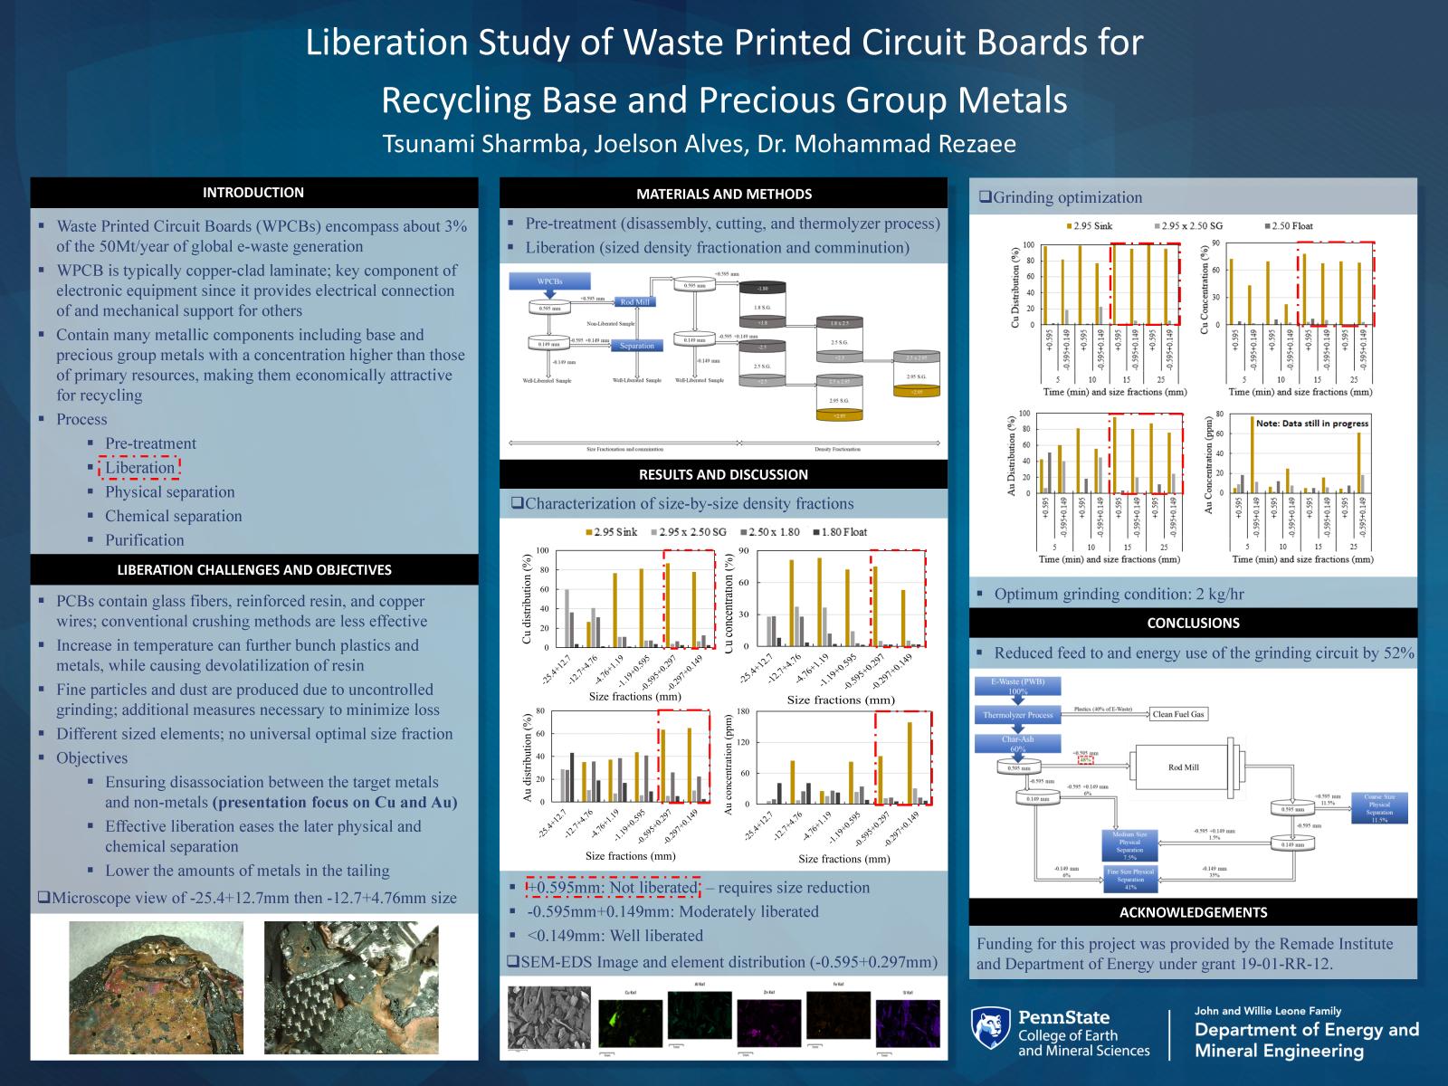1448x1086 pixels.
Task: Click the blue Separation flowchart box
Action: (637, 346)
